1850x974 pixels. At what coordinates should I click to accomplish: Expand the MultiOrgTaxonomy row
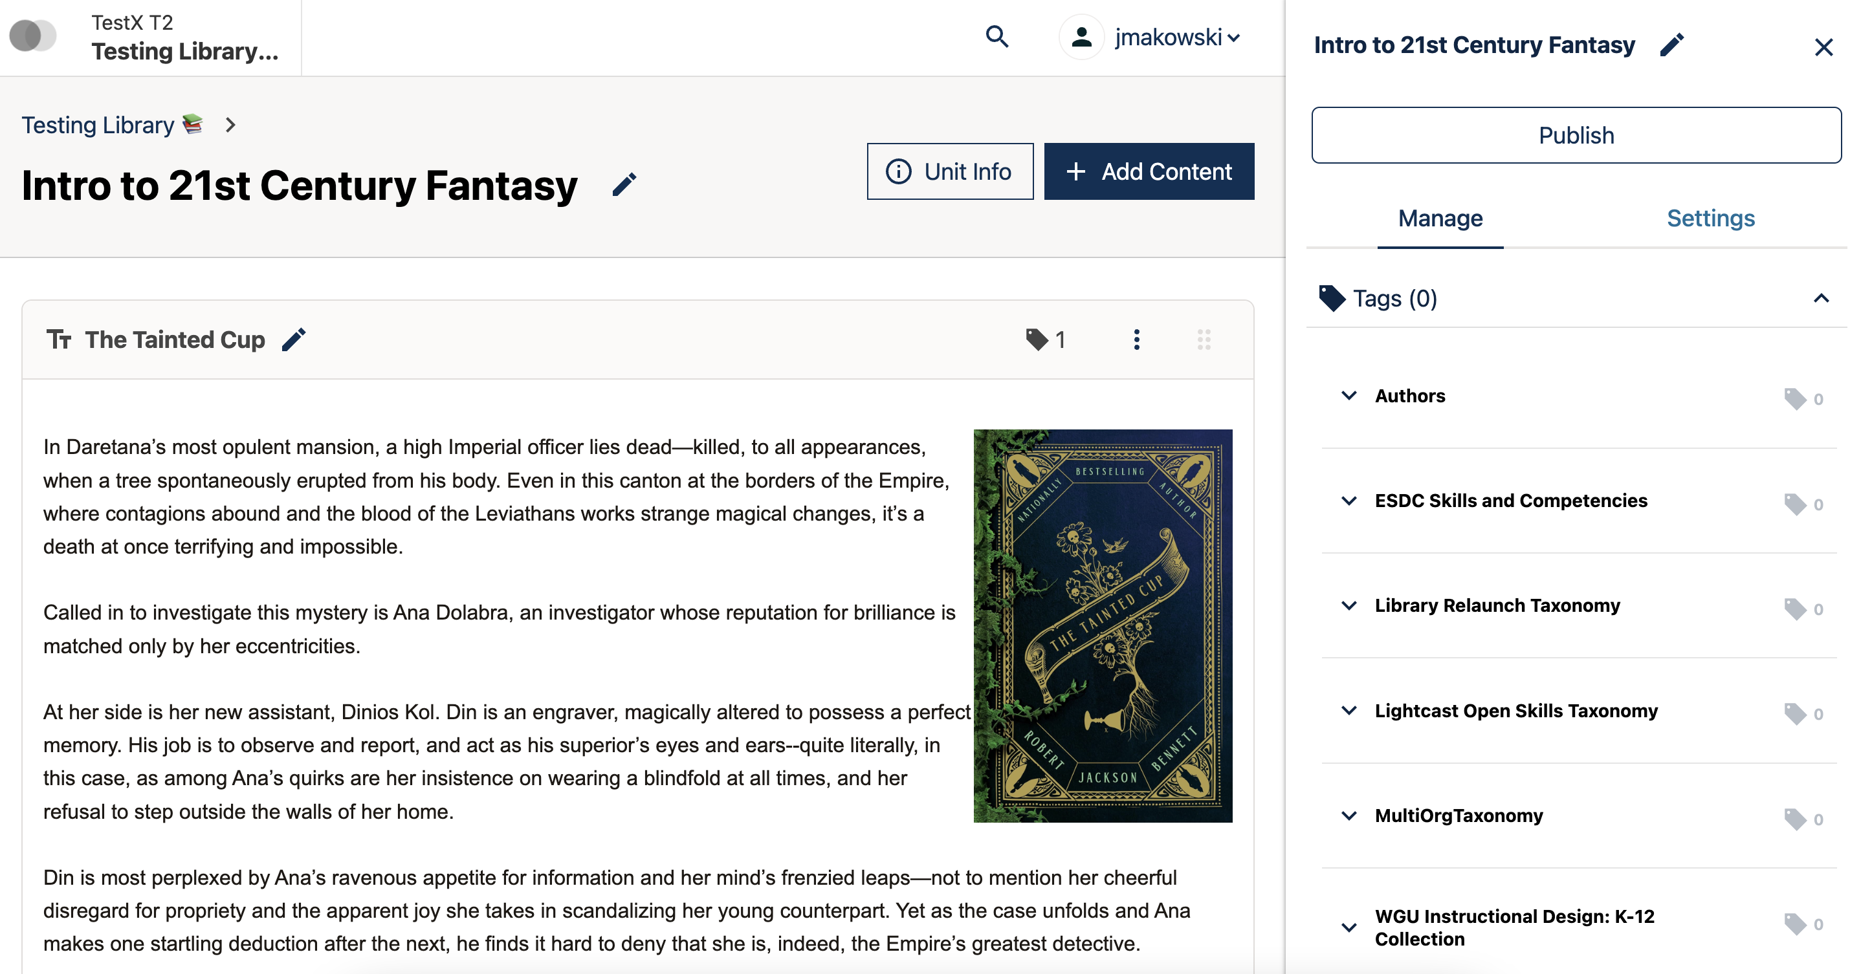1349,816
